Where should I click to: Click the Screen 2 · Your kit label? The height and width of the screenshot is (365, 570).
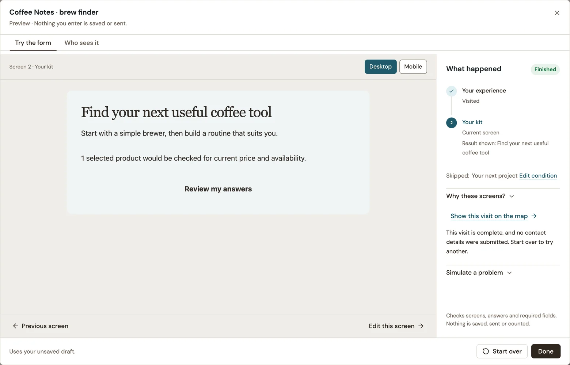point(31,66)
